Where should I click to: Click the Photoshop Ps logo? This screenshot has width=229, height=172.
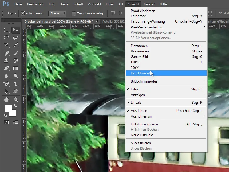(6, 4)
